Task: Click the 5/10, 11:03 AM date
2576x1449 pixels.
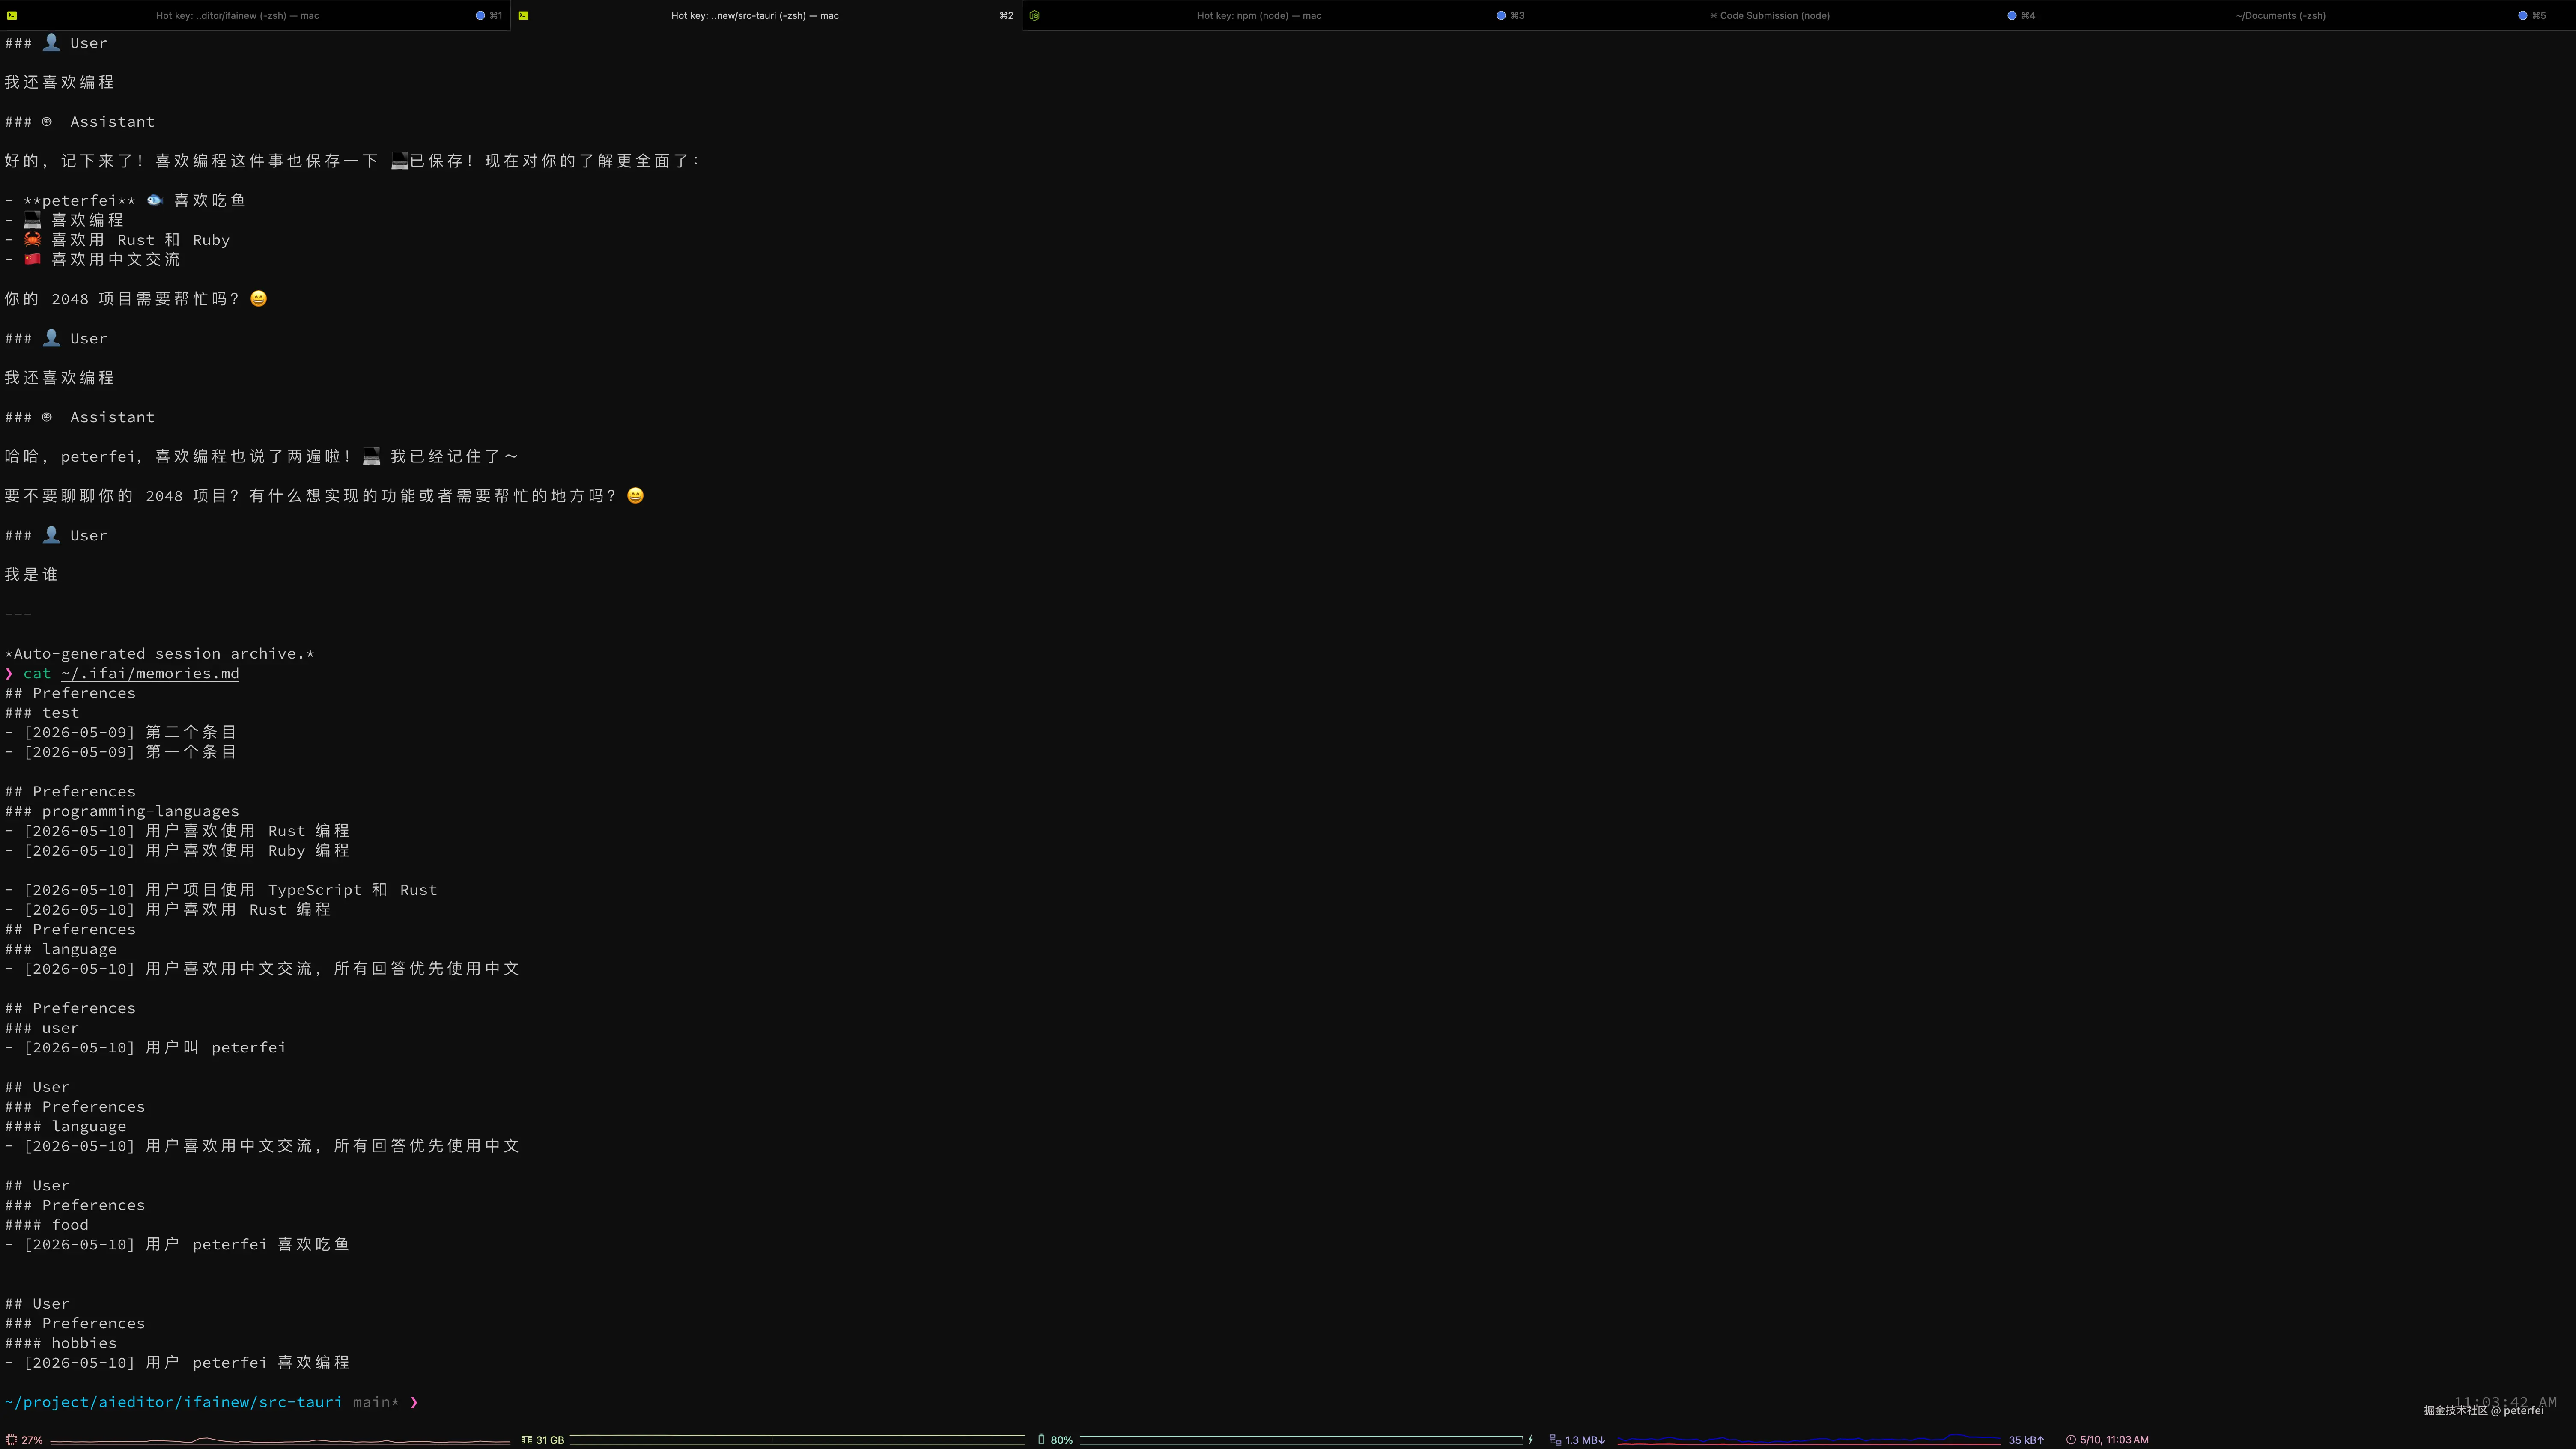Action: 2114,1440
